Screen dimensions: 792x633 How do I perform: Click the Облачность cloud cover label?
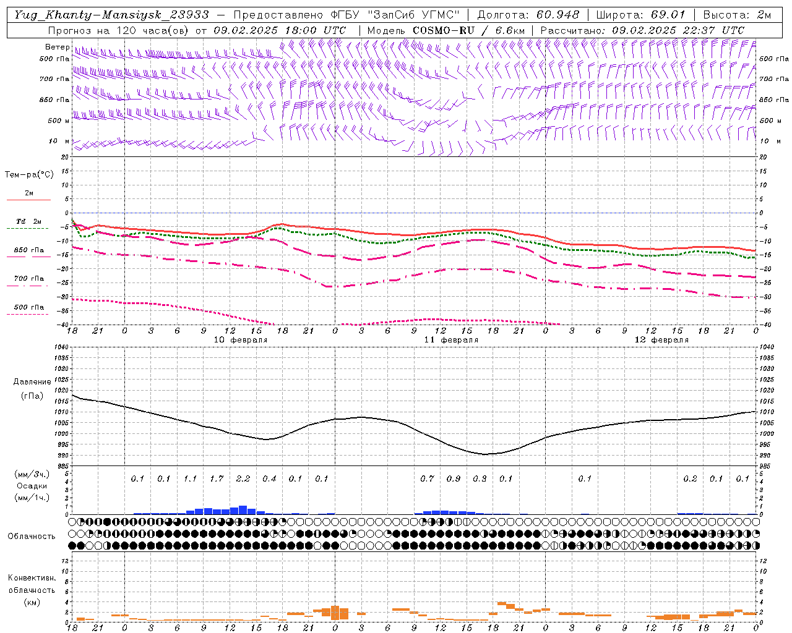[32, 537]
